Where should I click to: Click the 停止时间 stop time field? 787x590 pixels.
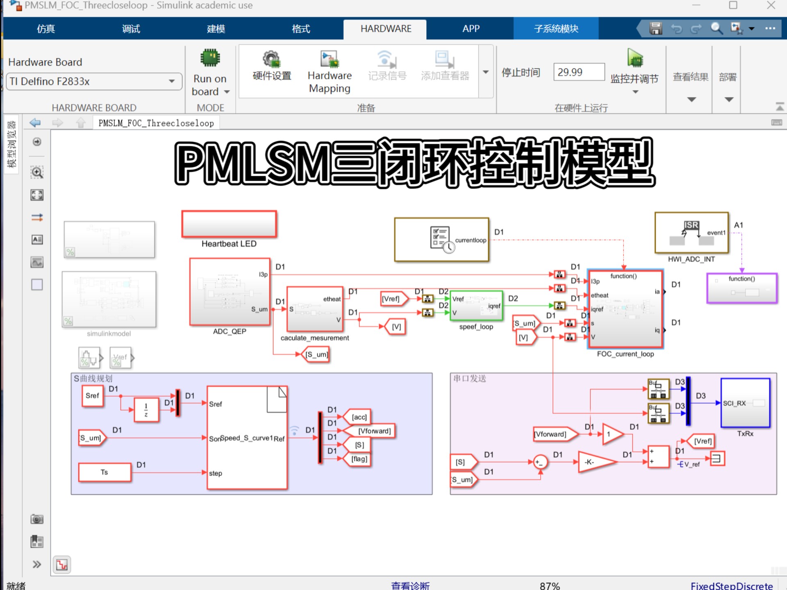pyautogui.click(x=579, y=72)
